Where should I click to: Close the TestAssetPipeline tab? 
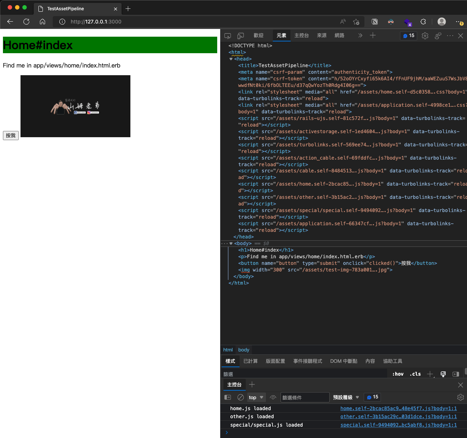(116, 9)
